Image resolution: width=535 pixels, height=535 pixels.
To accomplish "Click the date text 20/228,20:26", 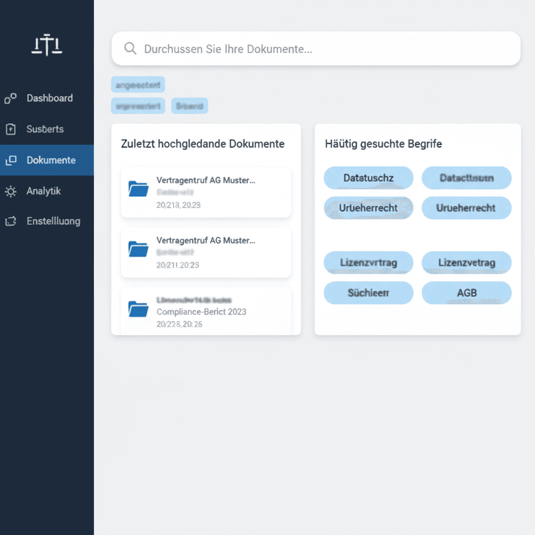I will coord(179,324).
